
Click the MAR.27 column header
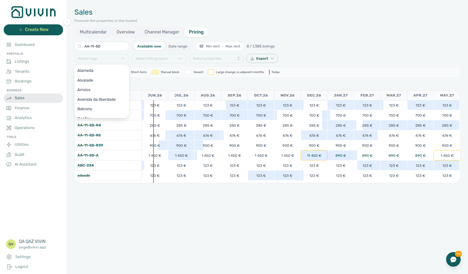pos(394,95)
